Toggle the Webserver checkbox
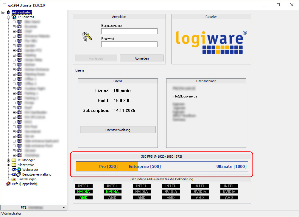Image resolution: width=299 pixels, height=217 pixels. coord(14,170)
